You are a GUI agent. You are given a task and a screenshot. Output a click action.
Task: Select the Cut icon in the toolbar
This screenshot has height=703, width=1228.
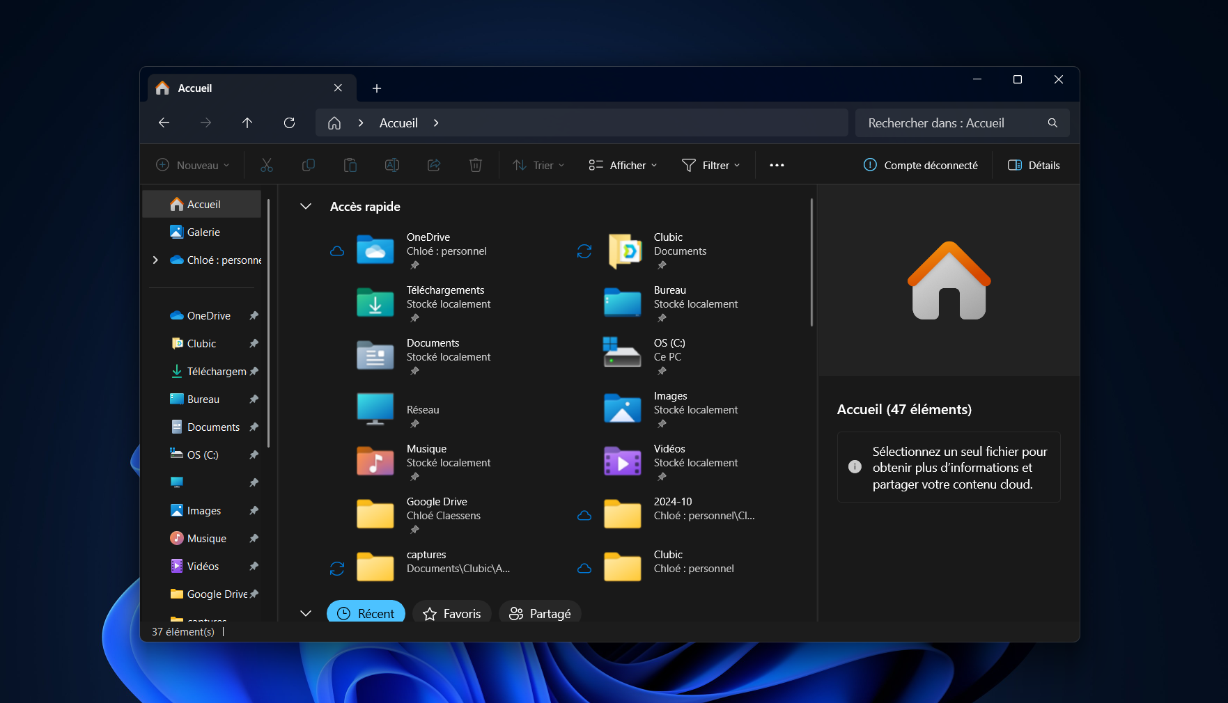[x=267, y=165]
